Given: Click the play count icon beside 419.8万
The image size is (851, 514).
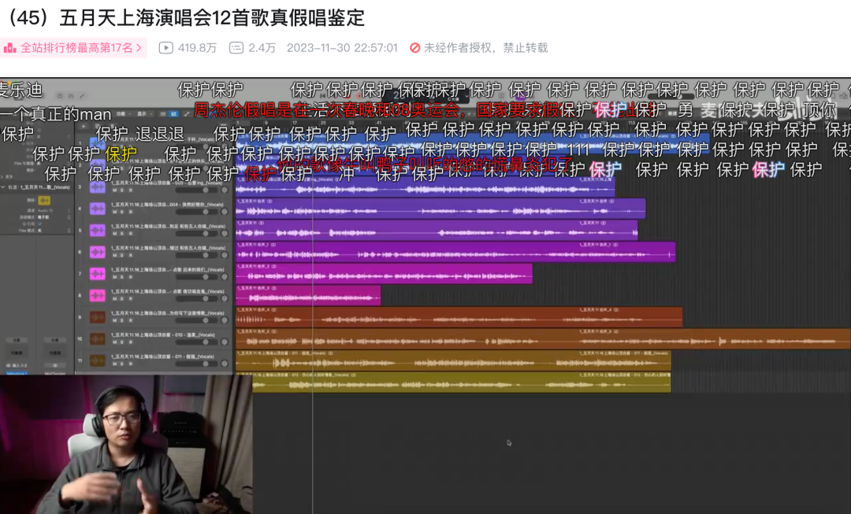Looking at the screenshot, I should [x=165, y=48].
